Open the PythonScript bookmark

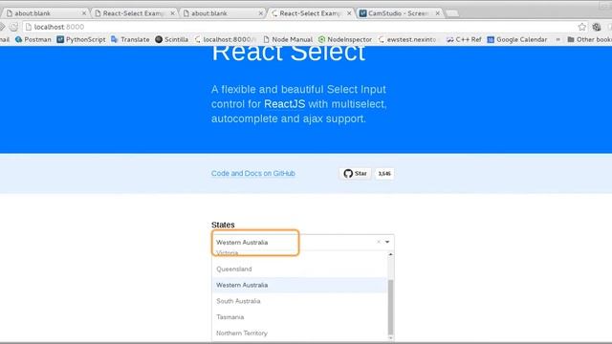pyautogui.click(x=81, y=39)
